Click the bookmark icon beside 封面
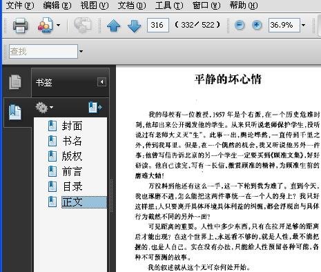The image size is (321, 272). pos(52,126)
